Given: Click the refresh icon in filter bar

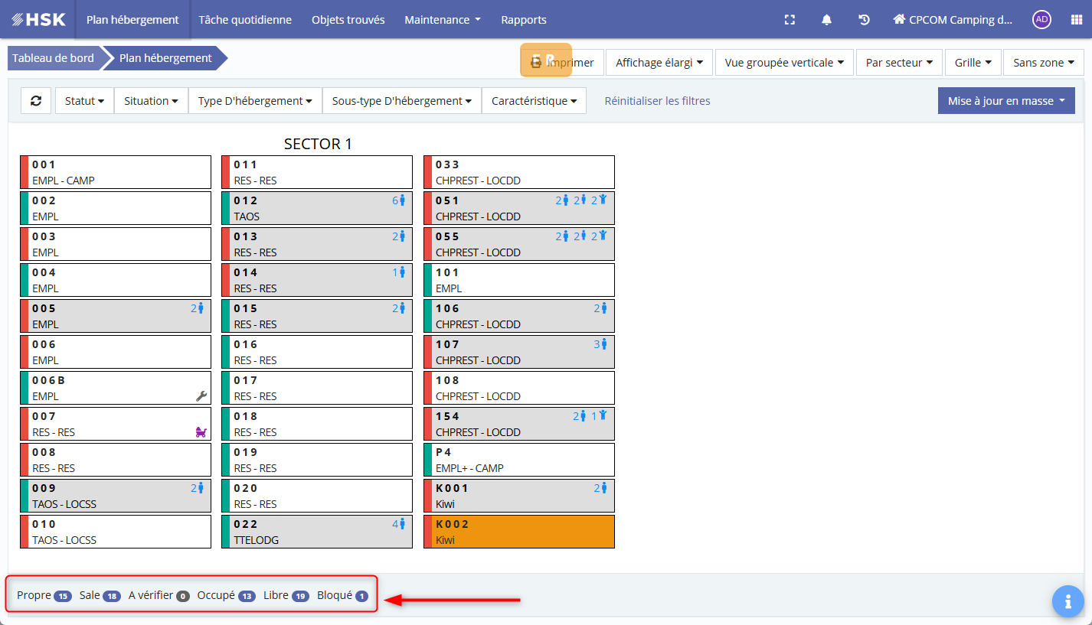Looking at the screenshot, I should (x=36, y=101).
